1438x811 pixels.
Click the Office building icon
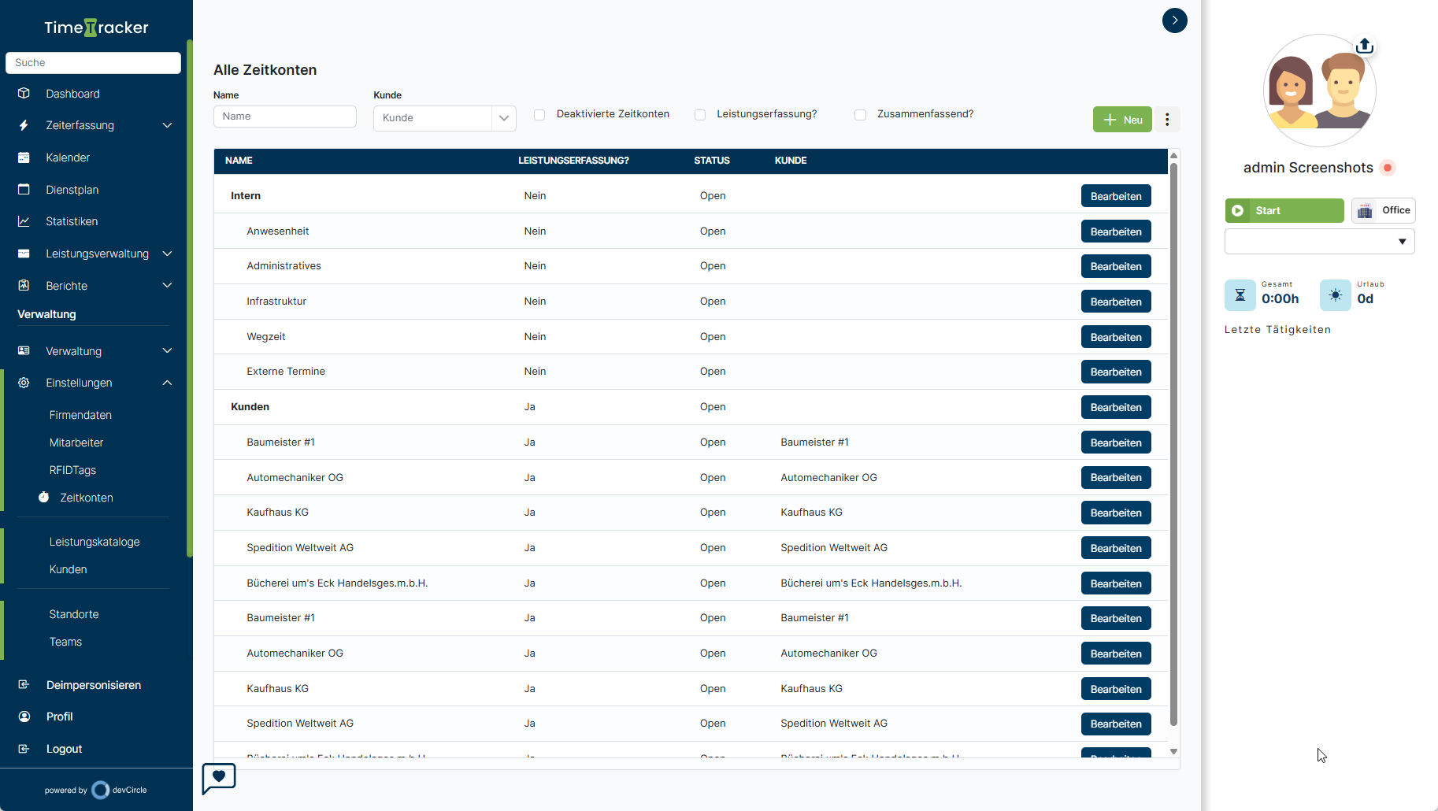1365,210
